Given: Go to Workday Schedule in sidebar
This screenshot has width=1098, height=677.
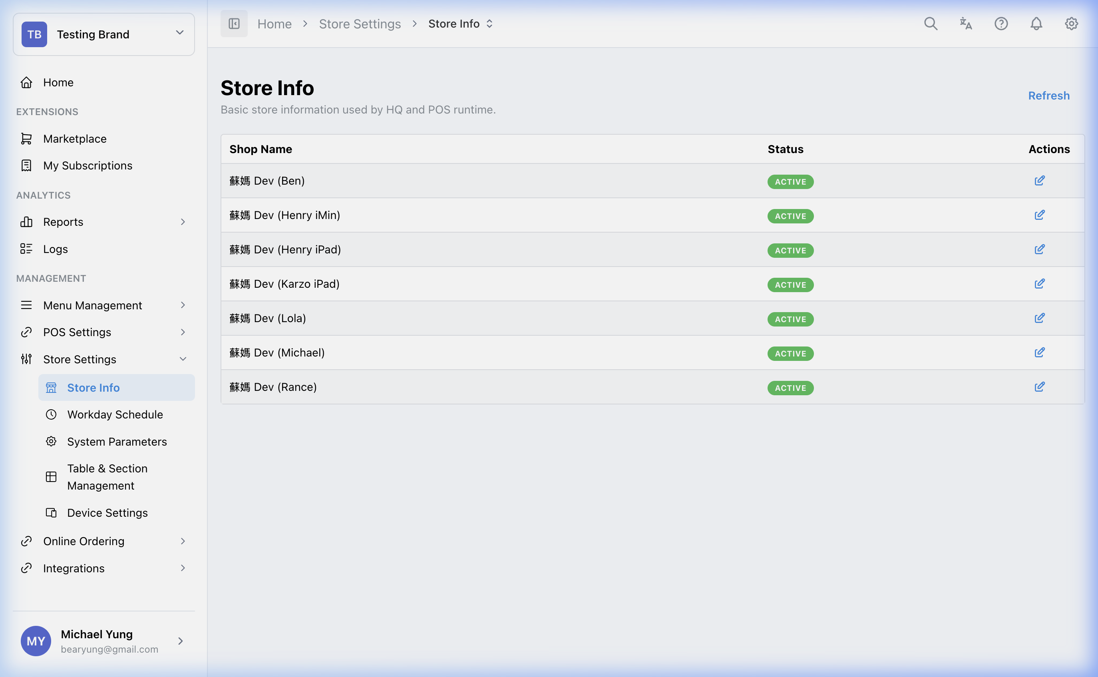Looking at the screenshot, I should pos(115,414).
